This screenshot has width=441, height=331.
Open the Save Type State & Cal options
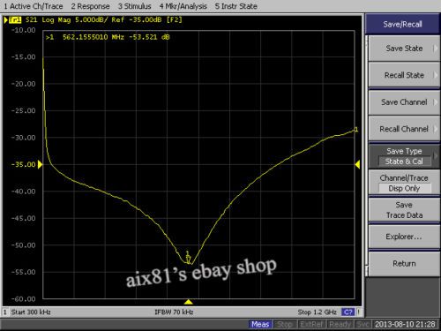[x=404, y=156]
